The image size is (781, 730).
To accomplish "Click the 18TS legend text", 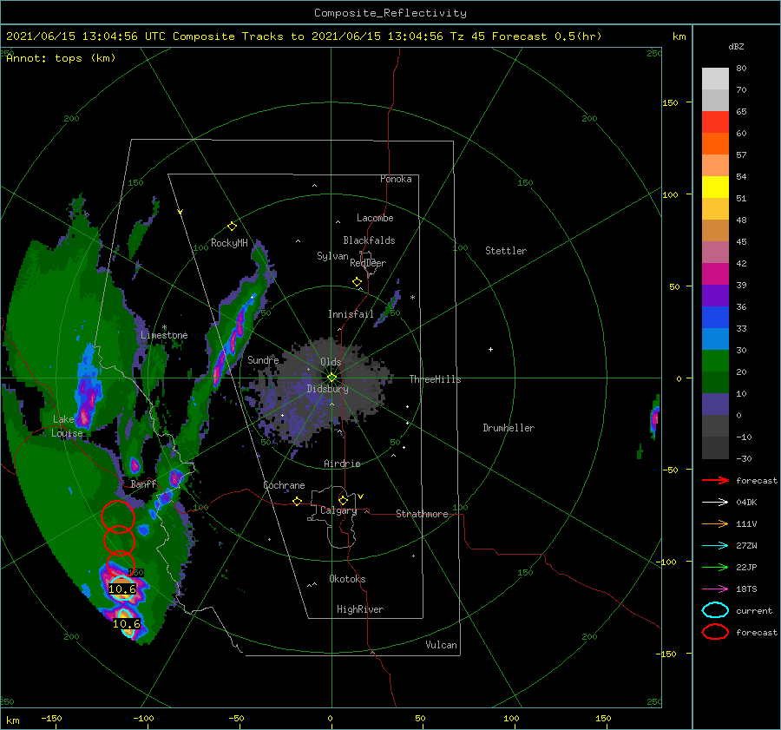I will (x=746, y=589).
